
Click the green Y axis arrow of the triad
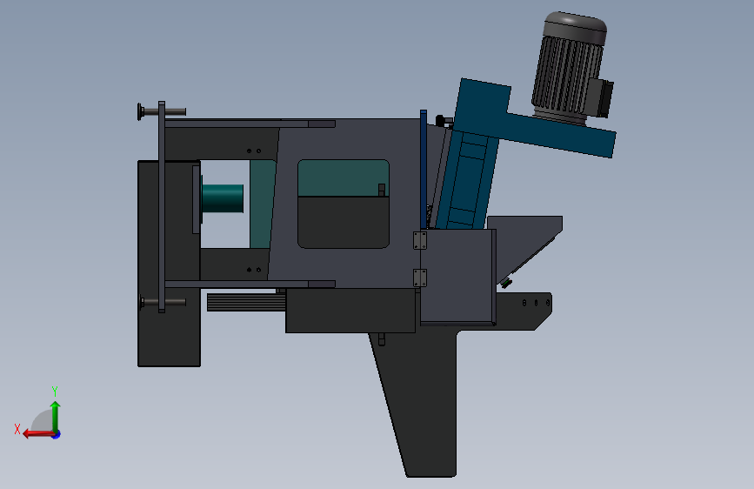(x=56, y=416)
